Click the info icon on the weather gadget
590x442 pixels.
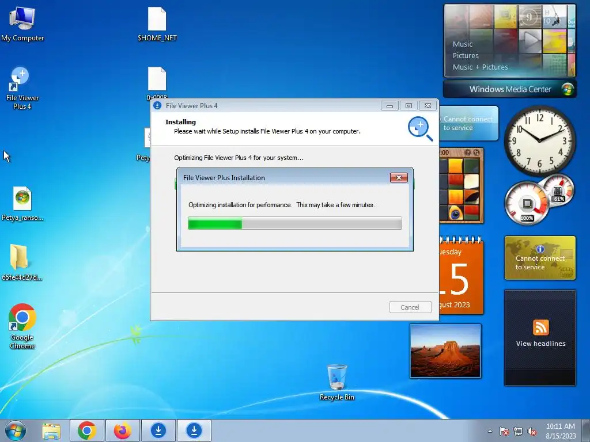[540, 249]
